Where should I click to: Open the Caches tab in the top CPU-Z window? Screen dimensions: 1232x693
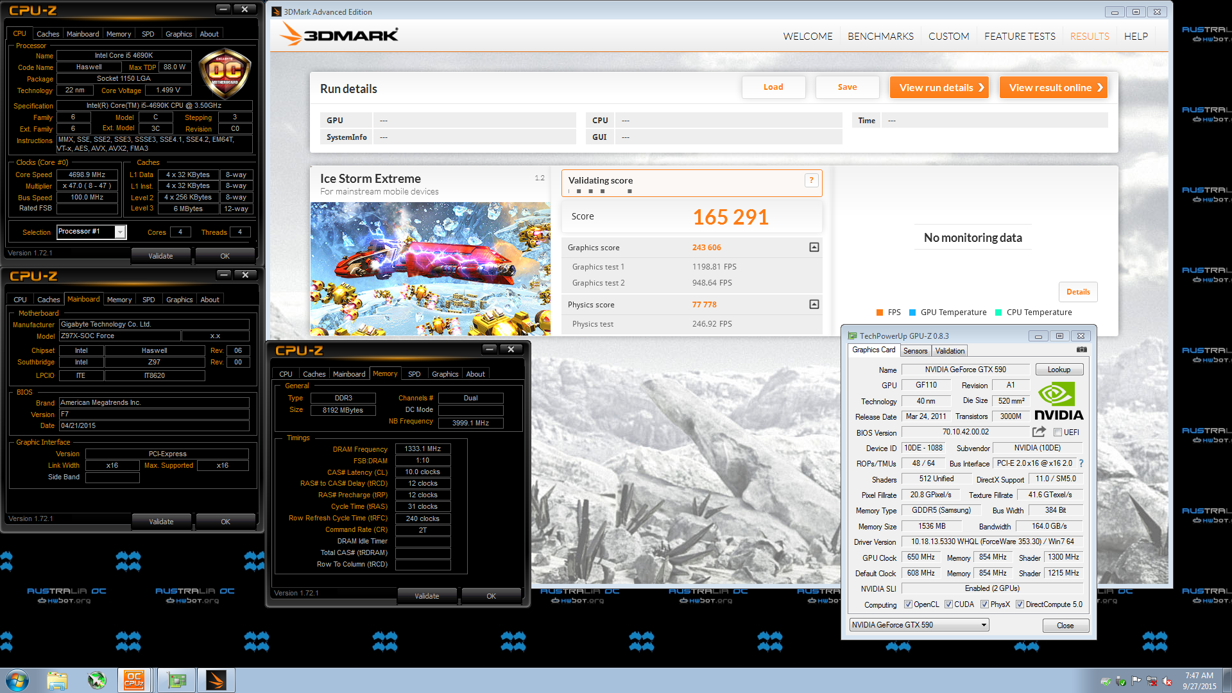click(x=47, y=34)
